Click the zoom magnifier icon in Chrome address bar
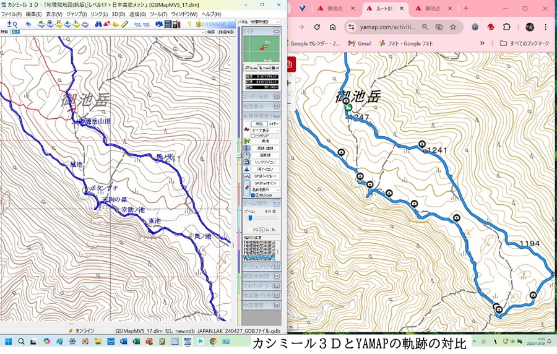 point(425,27)
